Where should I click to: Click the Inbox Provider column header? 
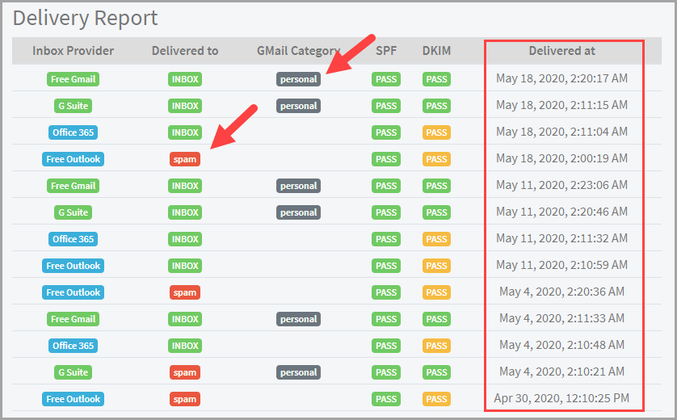(73, 51)
